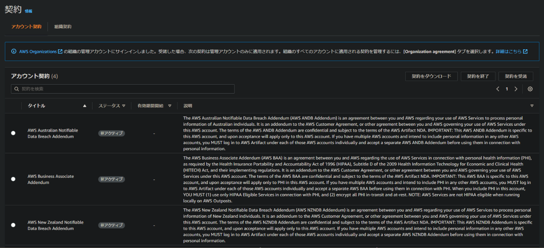Sort by タイトル ascending arrow
Screen dimensions: 544x248
(85, 106)
